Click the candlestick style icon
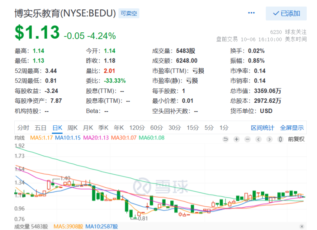317x230 pixels. [x=280, y=139]
